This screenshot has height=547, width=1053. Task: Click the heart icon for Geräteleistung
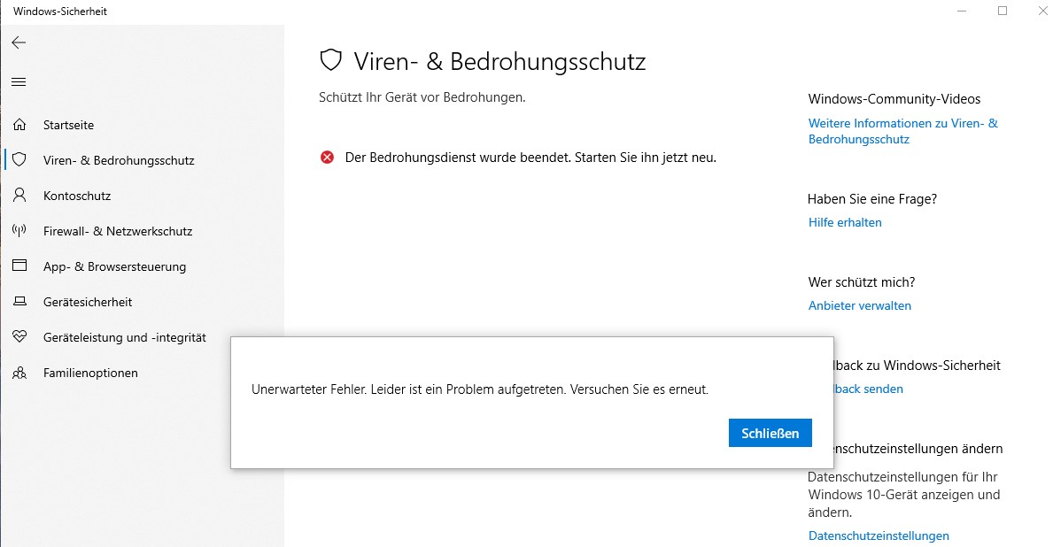click(19, 336)
